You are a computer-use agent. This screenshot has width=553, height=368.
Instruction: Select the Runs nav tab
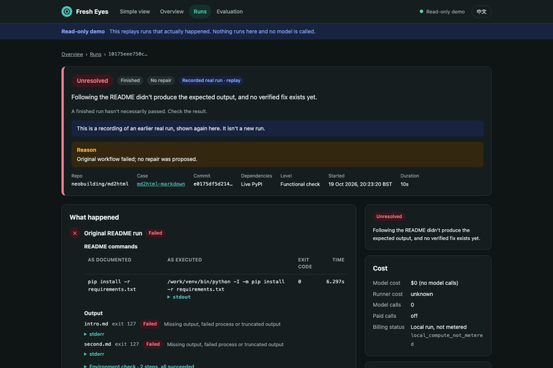pos(200,12)
